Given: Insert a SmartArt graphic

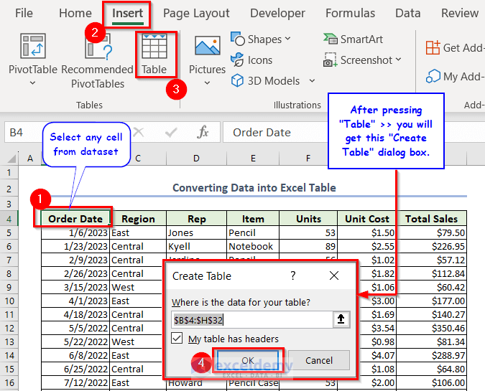Looking at the screenshot, I should tap(353, 39).
